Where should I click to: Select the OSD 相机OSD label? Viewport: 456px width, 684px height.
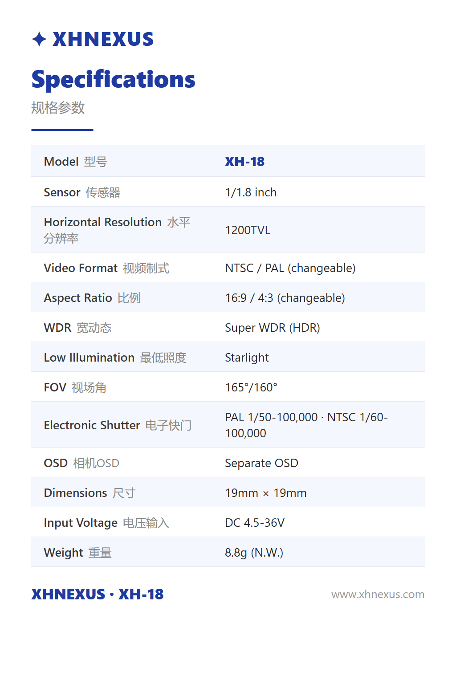81,463
